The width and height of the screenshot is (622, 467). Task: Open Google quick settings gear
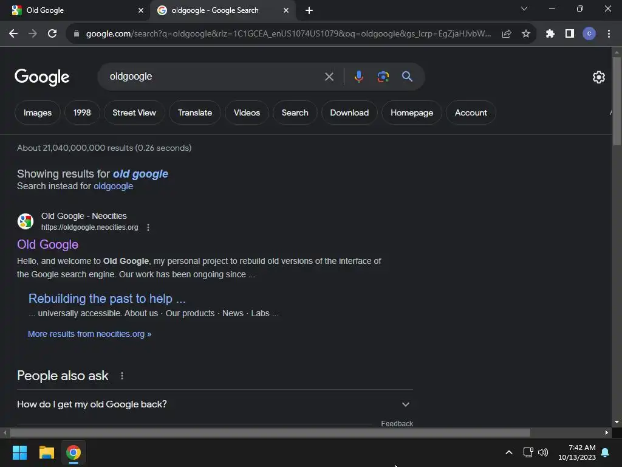598,77
